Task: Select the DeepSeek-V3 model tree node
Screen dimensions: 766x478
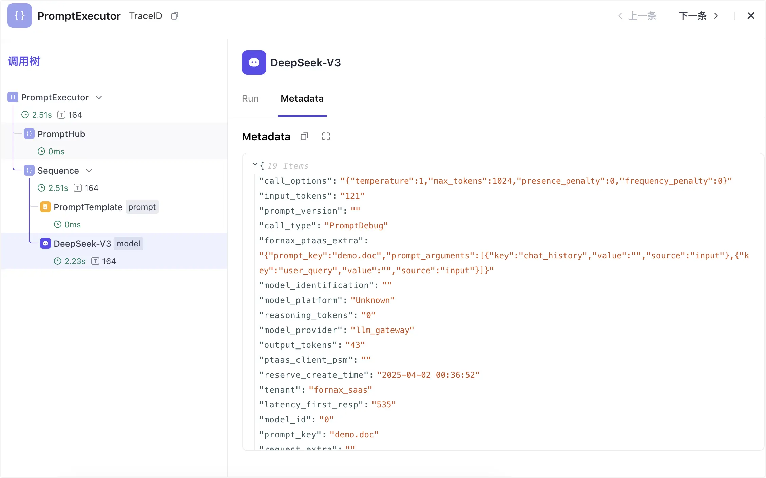Action: 82,244
